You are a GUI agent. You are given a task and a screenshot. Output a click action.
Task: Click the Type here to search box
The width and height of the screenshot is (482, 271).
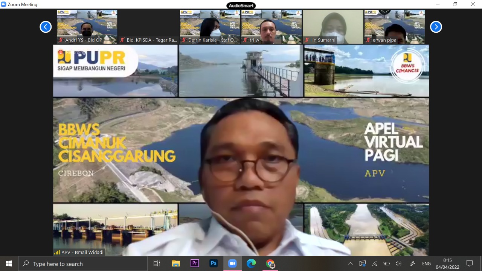(83, 264)
